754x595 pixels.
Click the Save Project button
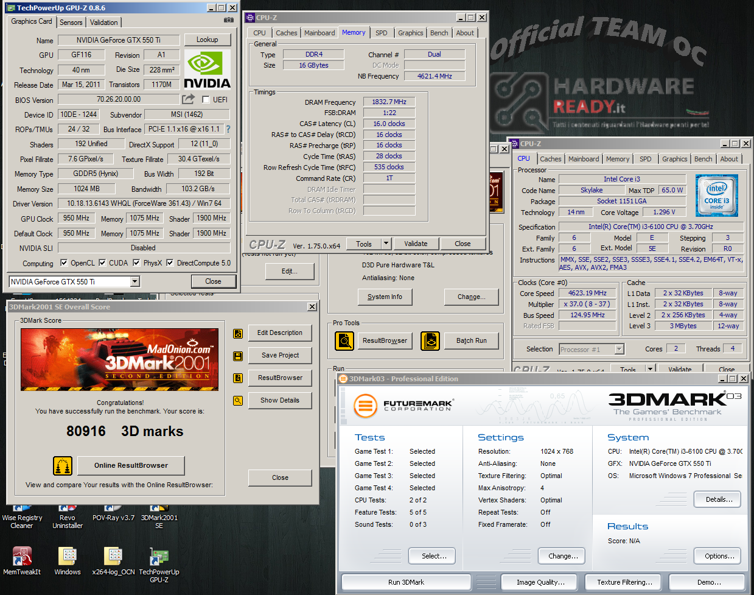pyautogui.click(x=280, y=356)
